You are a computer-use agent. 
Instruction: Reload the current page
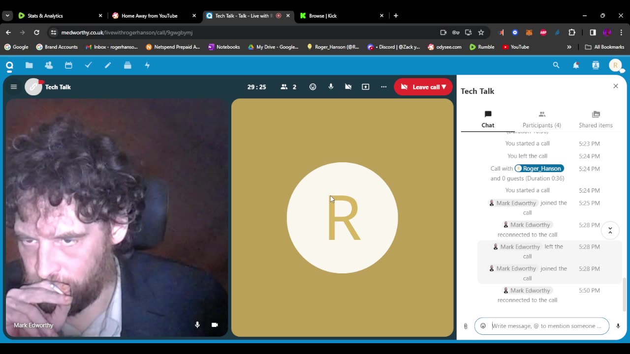36,32
